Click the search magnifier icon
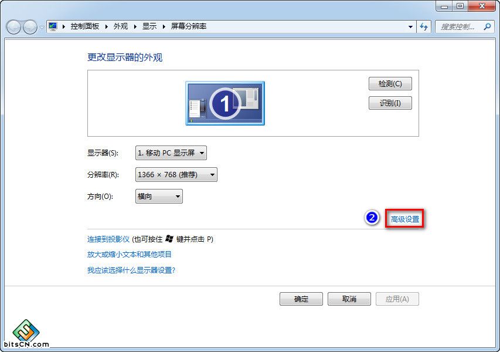Screen dimensions: 500x352 tap(487, 26)
